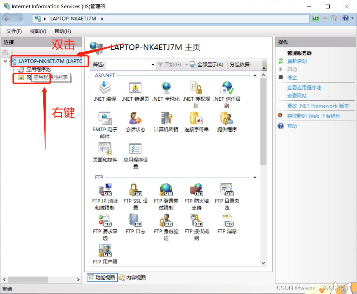Click 查看应用程序池 link

pos(304,88)
